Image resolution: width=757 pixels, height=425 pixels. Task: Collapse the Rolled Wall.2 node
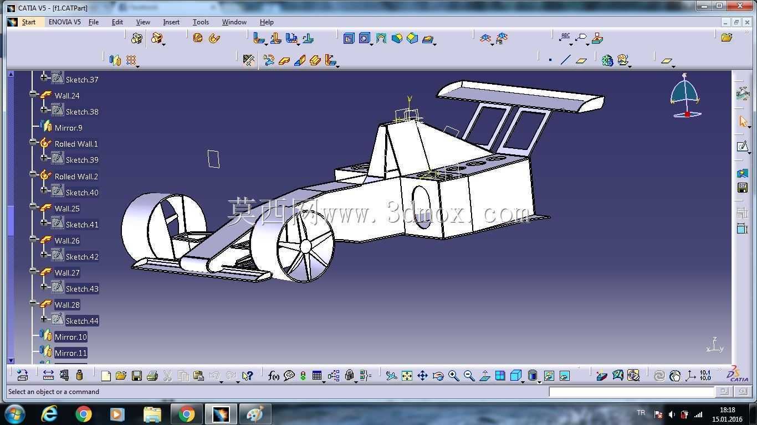pos(33,175)
